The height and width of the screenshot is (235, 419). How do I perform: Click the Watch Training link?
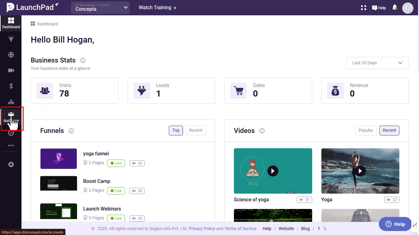click(x=157, y=7)
